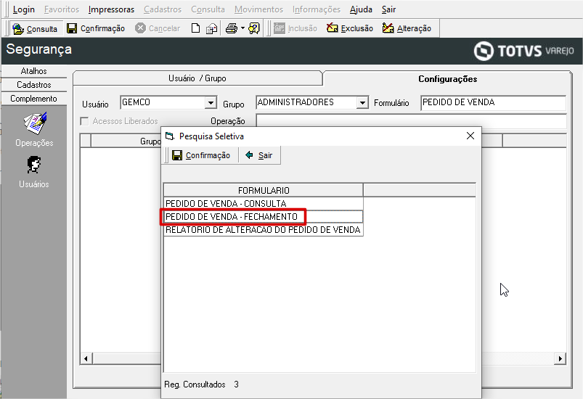Click the FORMULARIO column header
This screenshot has width=583, height=399.
[x=264, y=190]
